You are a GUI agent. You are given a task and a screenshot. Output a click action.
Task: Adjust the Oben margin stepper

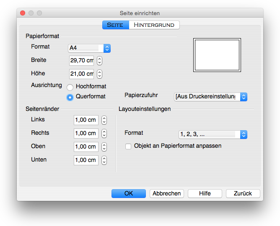coord(104,147)
